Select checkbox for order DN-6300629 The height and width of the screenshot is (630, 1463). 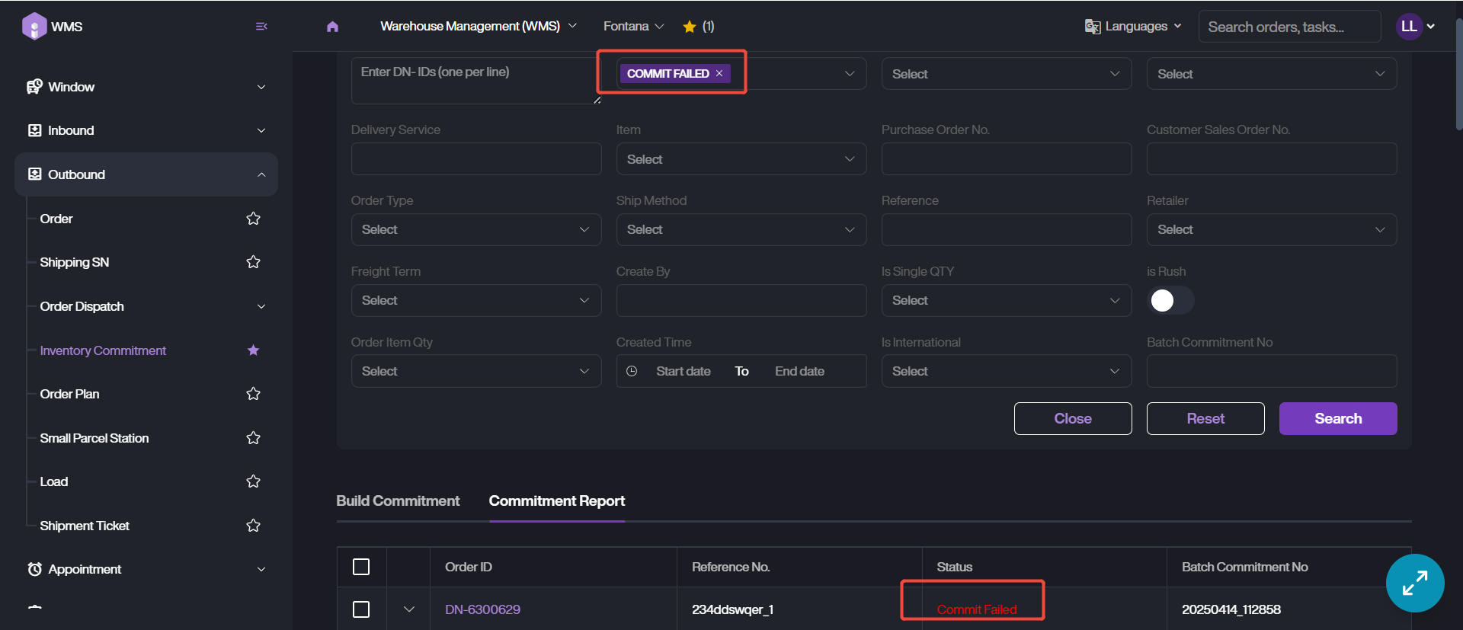(x=361, y=609)
